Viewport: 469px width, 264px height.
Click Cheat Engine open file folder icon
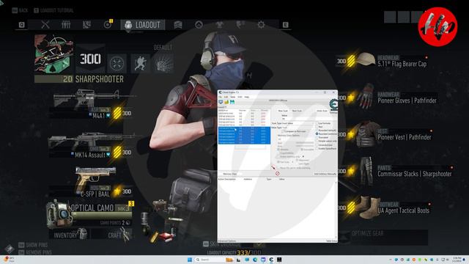226,102
